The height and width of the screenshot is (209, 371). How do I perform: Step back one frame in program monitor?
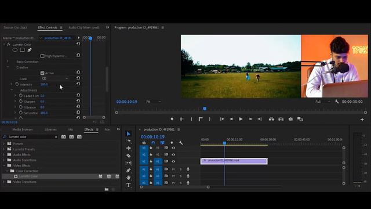click(x=231, y=119)
